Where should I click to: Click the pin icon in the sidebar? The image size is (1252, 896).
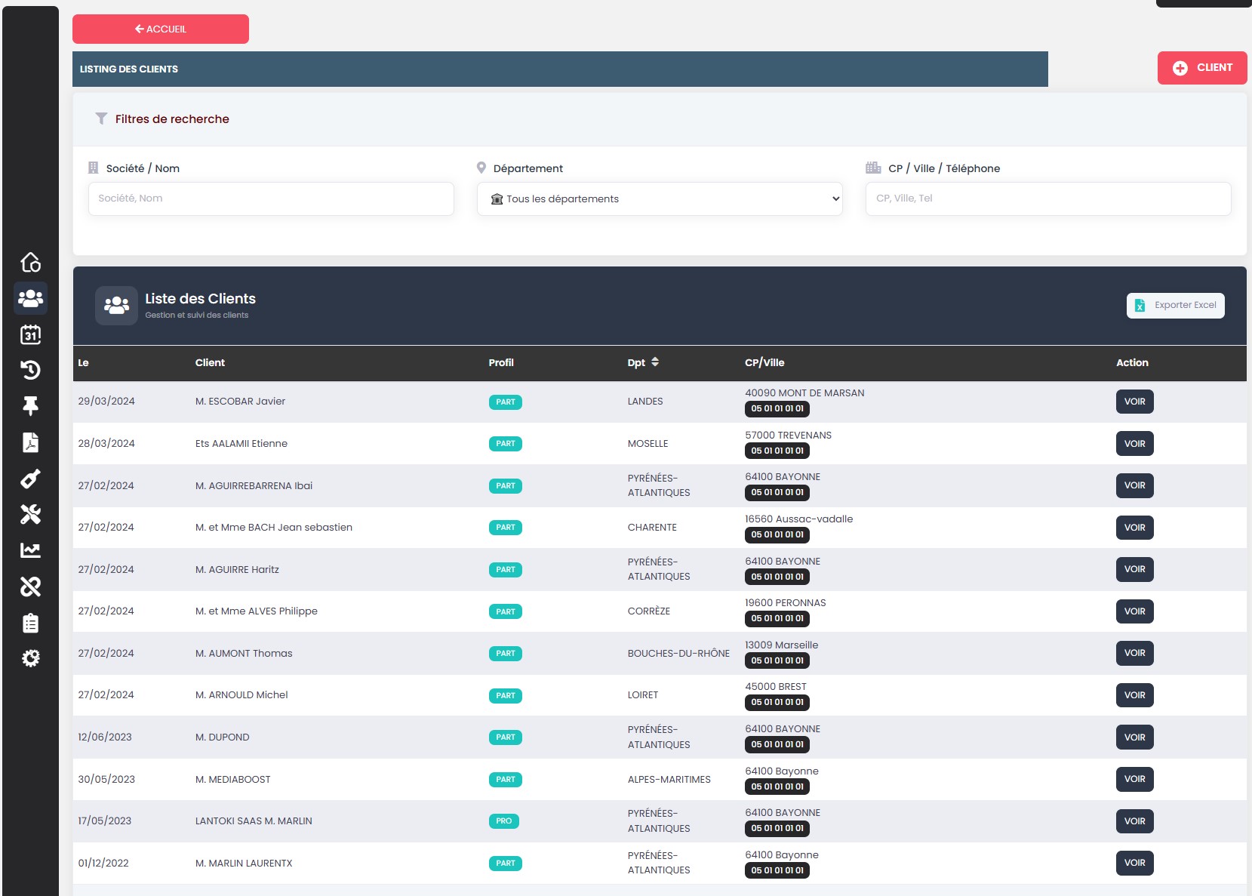coord(30,406)
